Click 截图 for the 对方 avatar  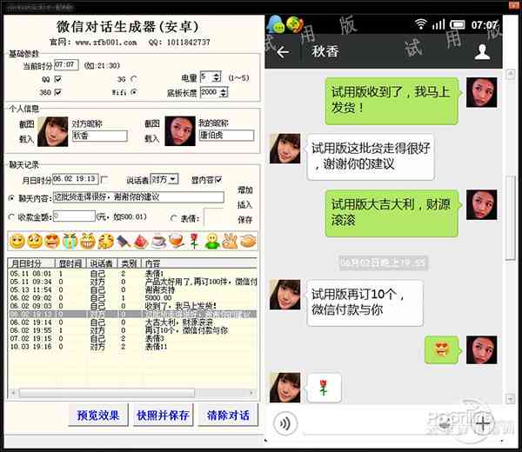tap(27, 124)
